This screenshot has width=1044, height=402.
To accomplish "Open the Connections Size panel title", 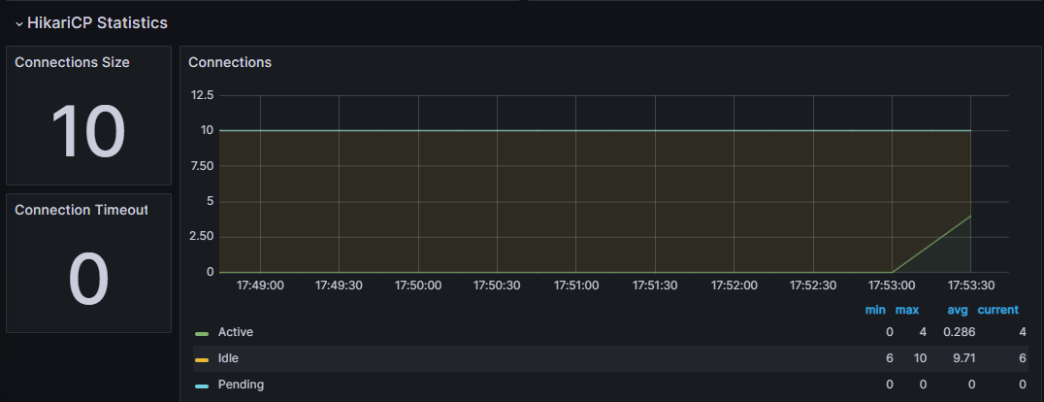I will pos(72,62).
